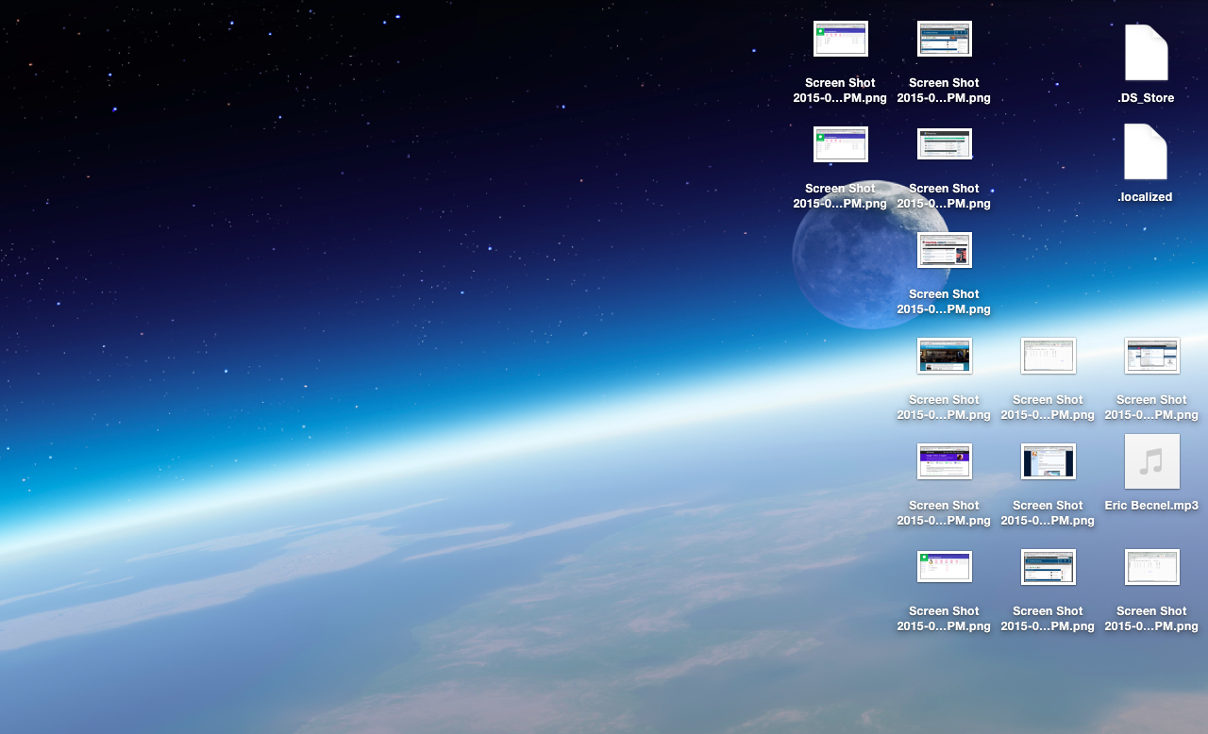Select screenshot thumbnail with wide purple banner page

tap(944, 461)
